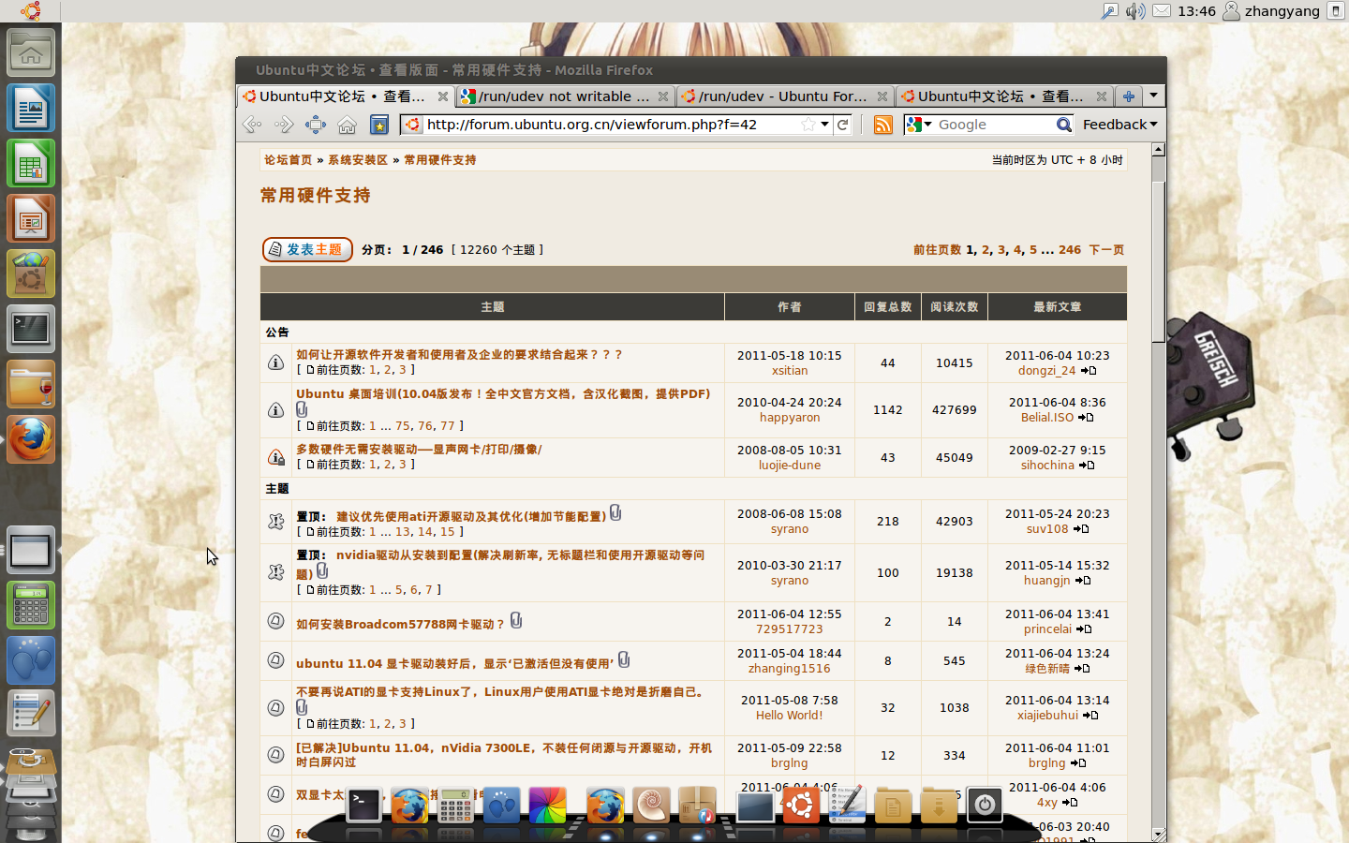This screenshot has height=843, width=1349.
Task: Open author profile happyaron
Action: pos(790,418)
